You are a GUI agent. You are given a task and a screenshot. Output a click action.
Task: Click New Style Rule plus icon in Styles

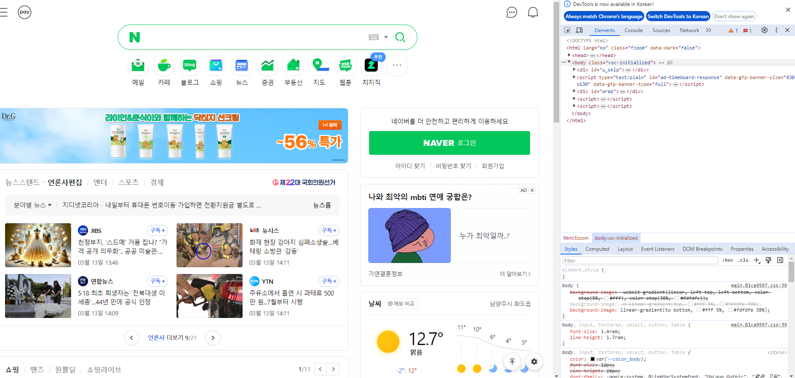tap(757, 260)
